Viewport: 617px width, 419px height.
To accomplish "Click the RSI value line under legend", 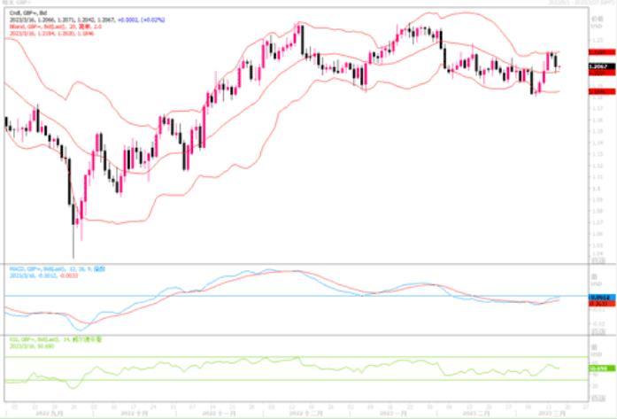I will tap(32, 345).
